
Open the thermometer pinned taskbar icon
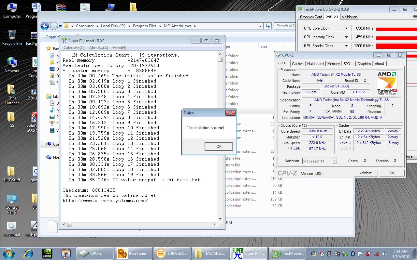65,253
